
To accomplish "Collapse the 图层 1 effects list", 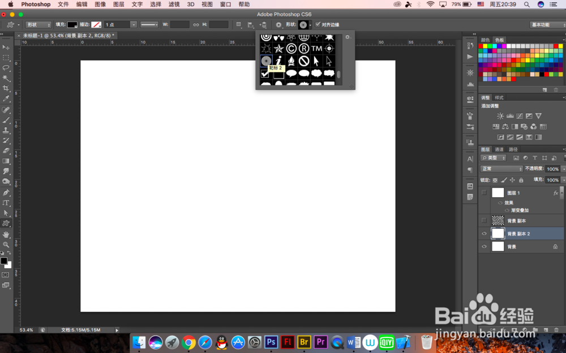I will pos(561,193).
